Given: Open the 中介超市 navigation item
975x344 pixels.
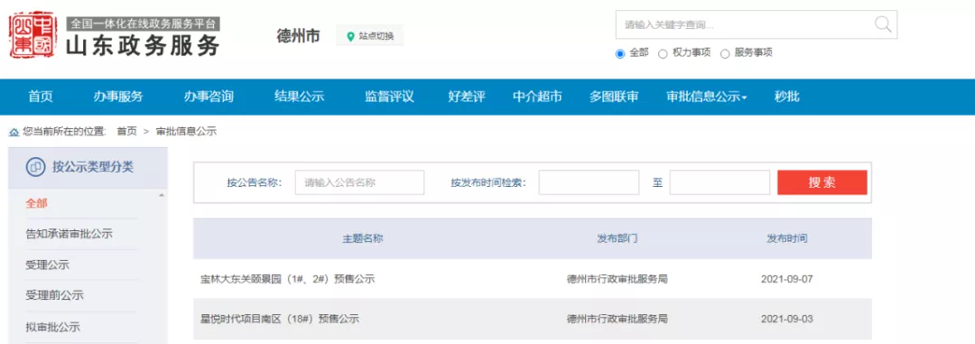Looking at the screenshot, I should click(537, 97).
